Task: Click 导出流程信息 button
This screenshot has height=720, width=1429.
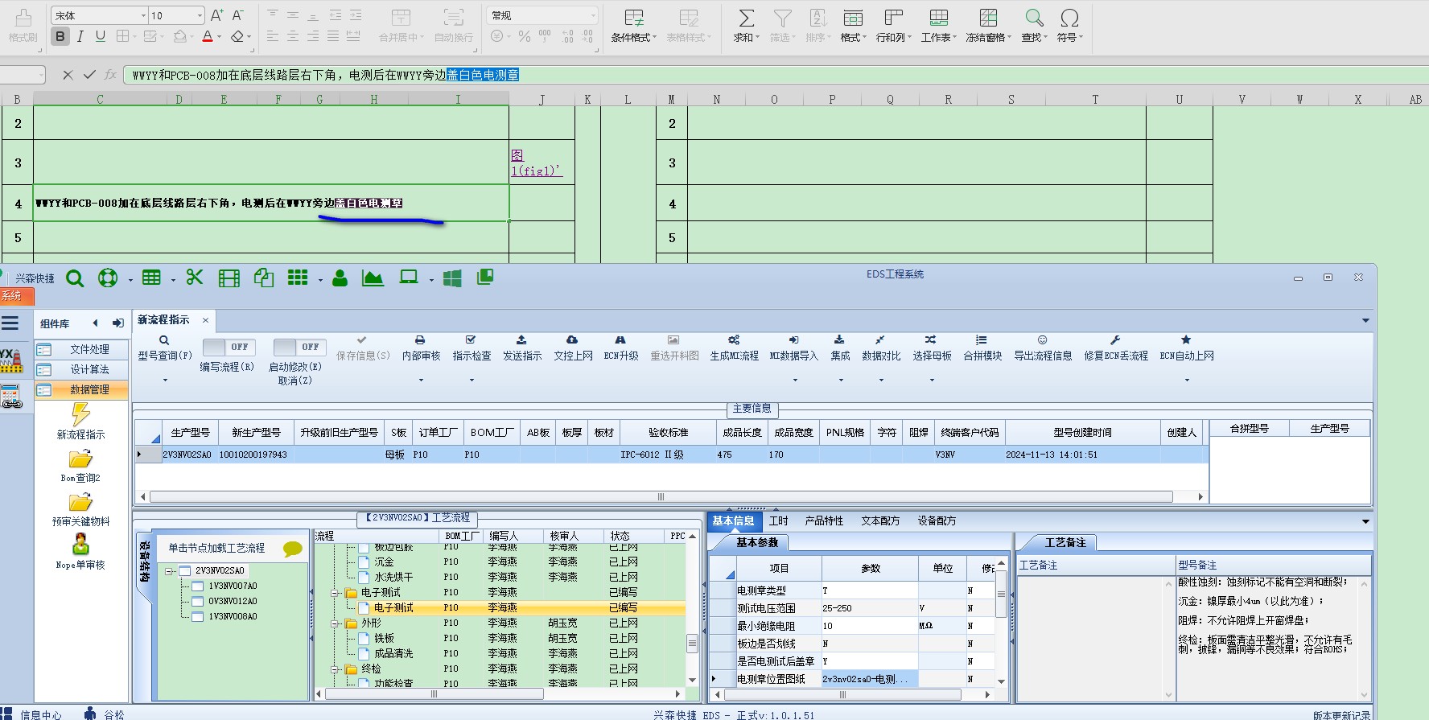Action: (1043, 348)
